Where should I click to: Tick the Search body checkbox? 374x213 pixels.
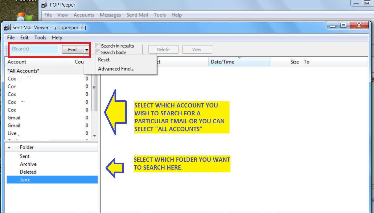[97, 52]
